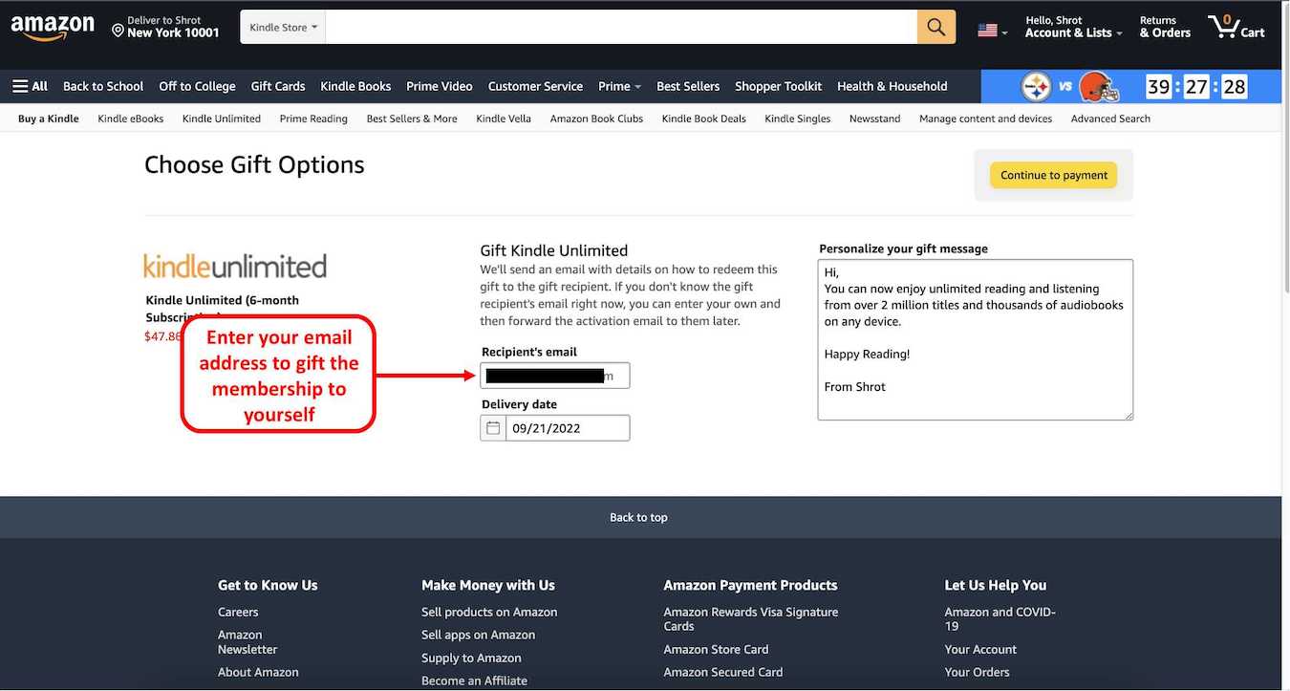The image size is (1290, 691).
Task: Select the Kindle Singles tab
Action: [x=798, y=119]
